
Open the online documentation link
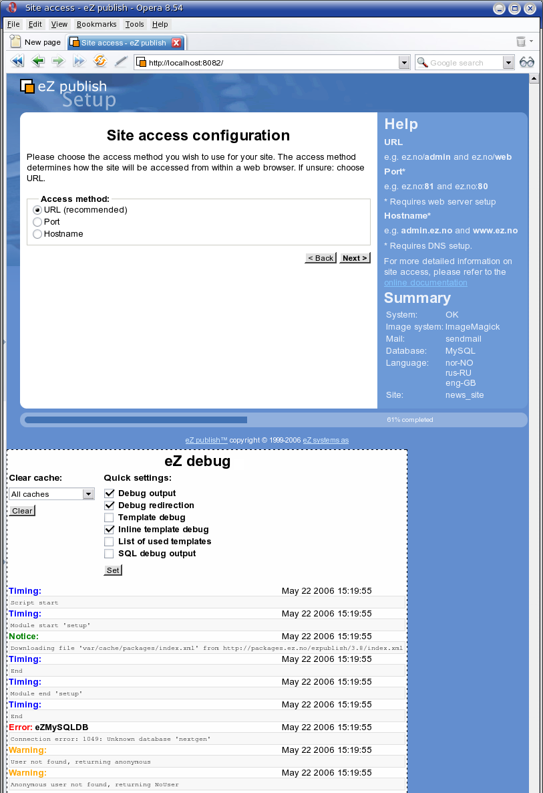click(425, 283)
